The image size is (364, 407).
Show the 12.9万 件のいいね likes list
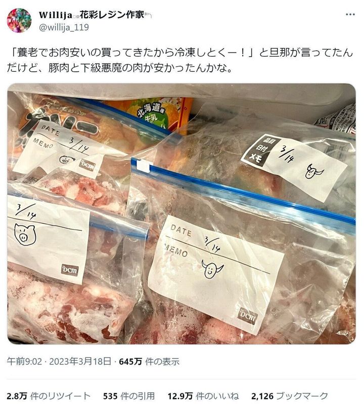pyautogui.click(x=203, y=396)
